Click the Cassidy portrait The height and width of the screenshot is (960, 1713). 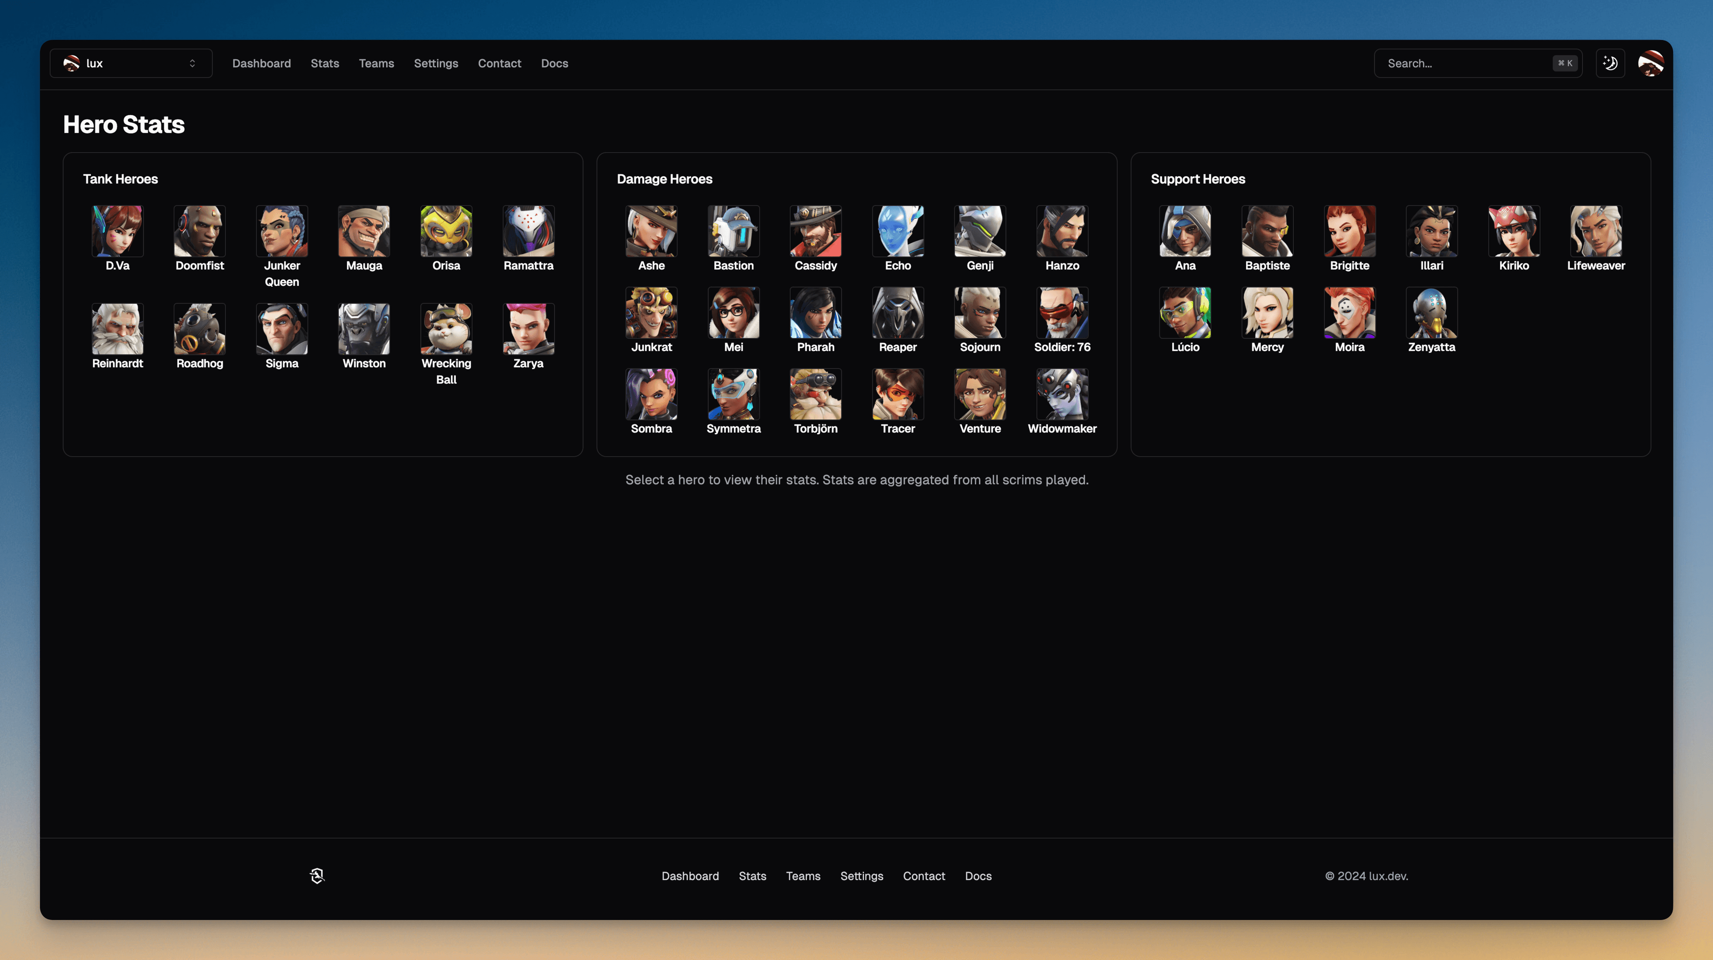pos(815,231)
